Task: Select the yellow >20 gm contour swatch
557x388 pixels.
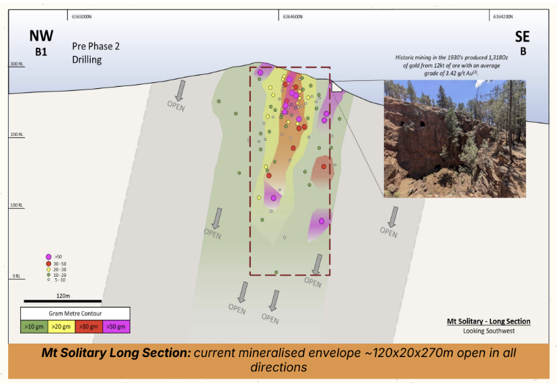Action: click(61, 327)
